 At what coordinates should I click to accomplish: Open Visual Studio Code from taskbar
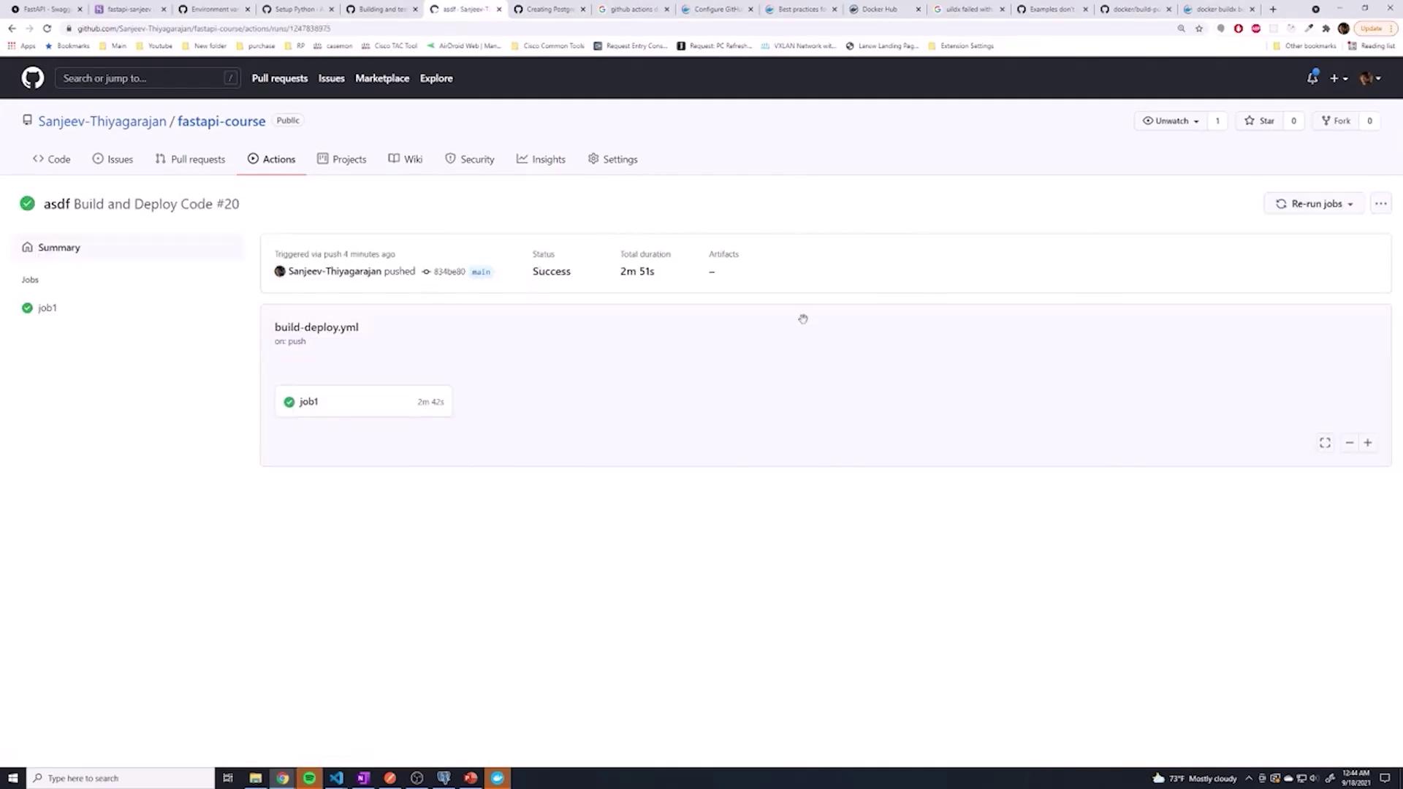tap(336, 778)
